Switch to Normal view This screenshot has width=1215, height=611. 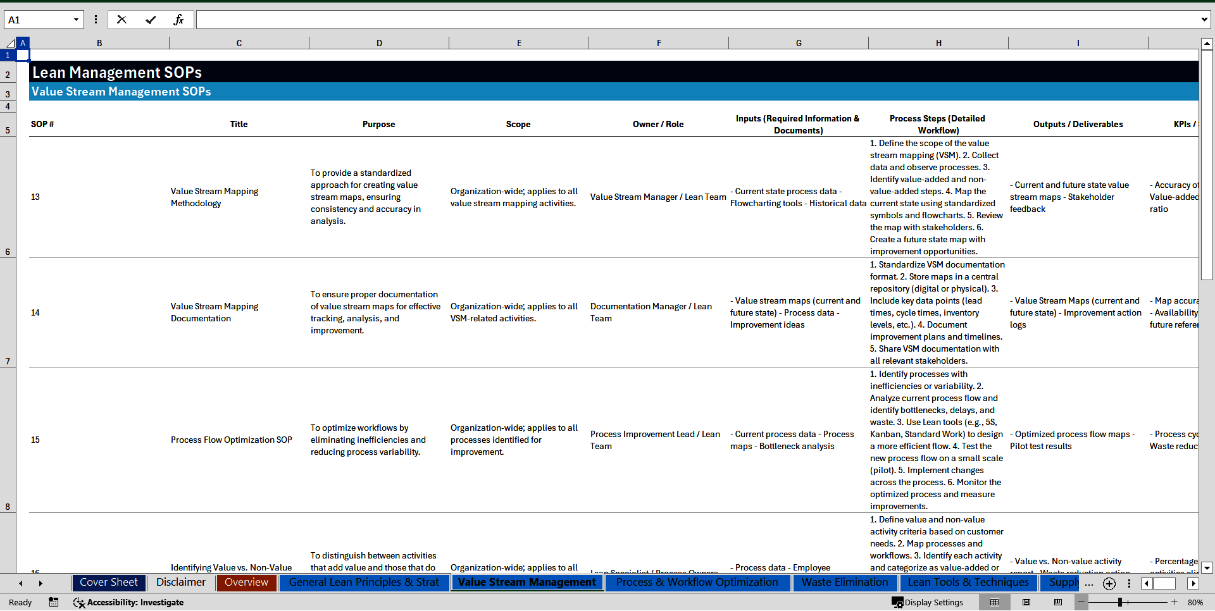coord(995,602)
